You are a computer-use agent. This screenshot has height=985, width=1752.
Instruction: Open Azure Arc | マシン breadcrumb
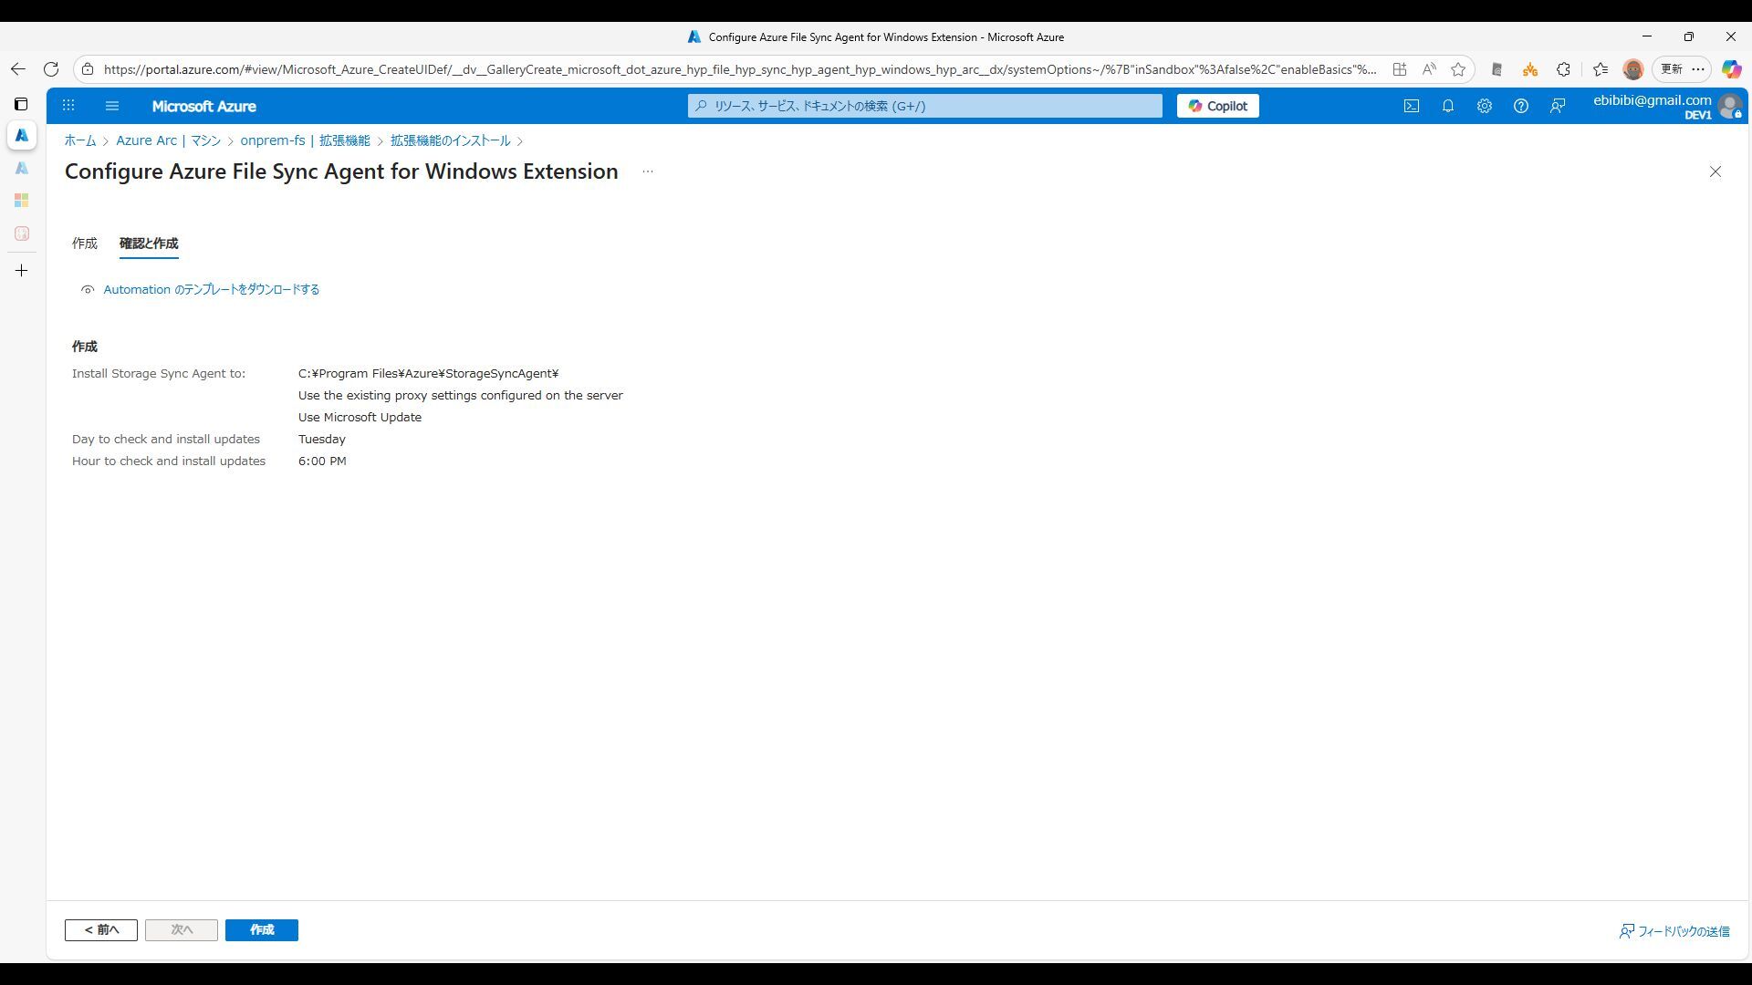(168, 140)
